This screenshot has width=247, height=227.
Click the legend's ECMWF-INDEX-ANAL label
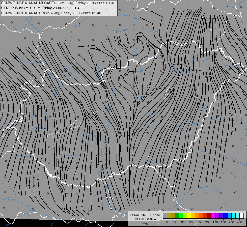145,215
